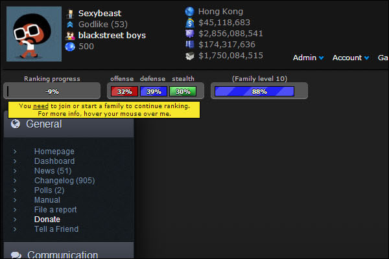The height and width of the screenshot is (259, 389).
Task: Click the safe icon beside $1,750,084,515
Action: (190, 56)
